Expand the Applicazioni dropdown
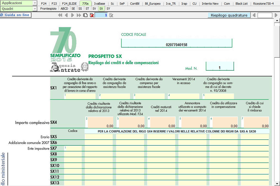Viewport: 280px width, 186px height. [35, 3]
